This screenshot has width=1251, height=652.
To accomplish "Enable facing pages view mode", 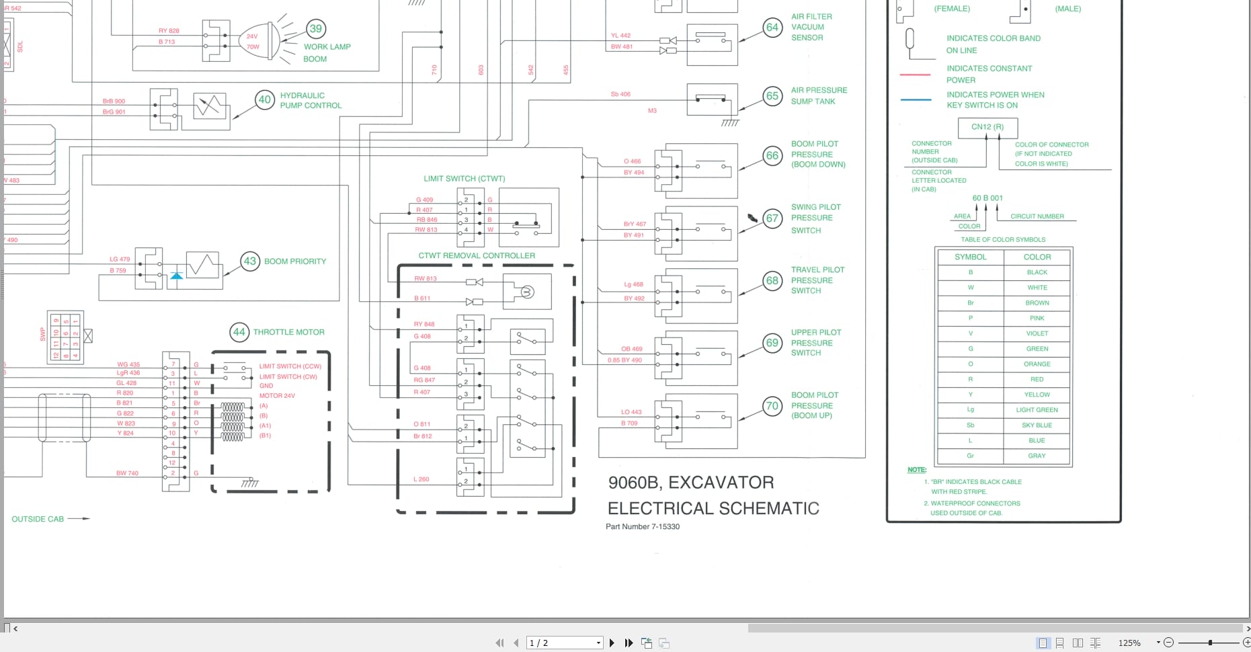I will (1078, 643).
